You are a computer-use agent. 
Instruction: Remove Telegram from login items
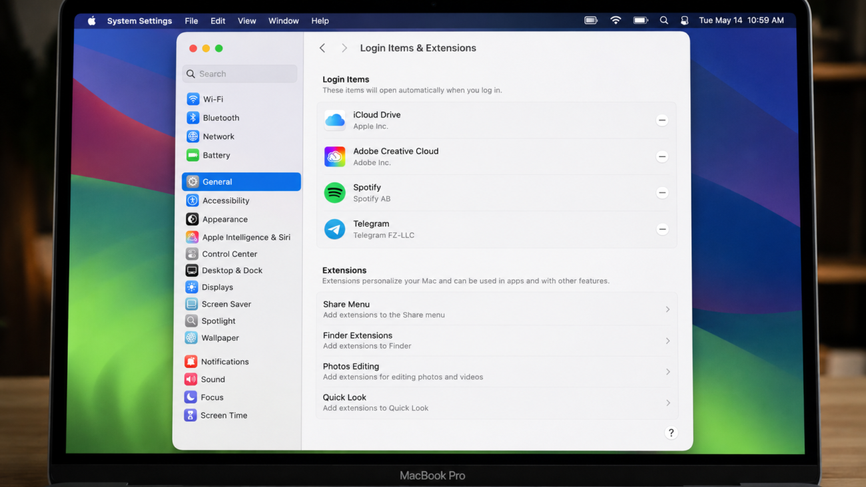(662, 229)
